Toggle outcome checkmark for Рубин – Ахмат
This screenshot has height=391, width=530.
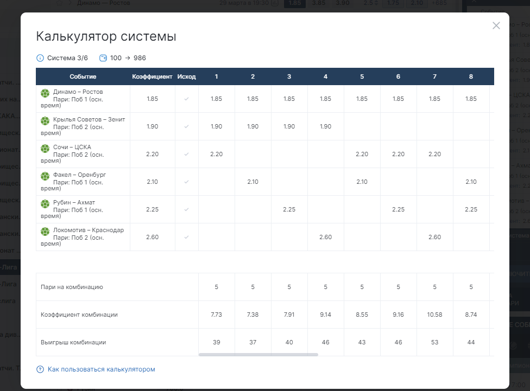[x=187, y=210]
